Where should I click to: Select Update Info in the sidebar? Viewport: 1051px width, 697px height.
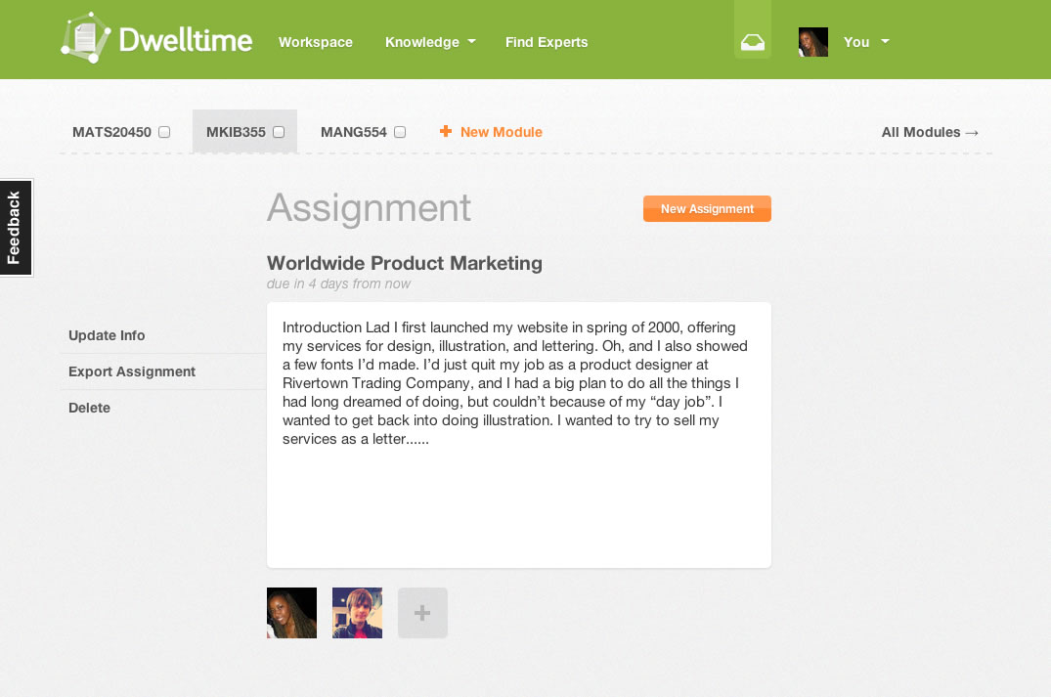107,335
